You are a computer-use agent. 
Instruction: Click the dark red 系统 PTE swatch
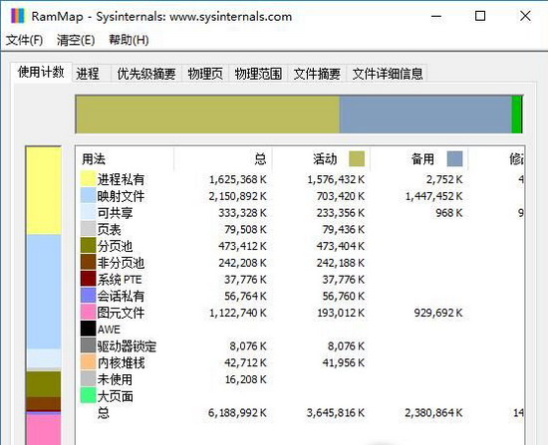click(x=88, y=279)
